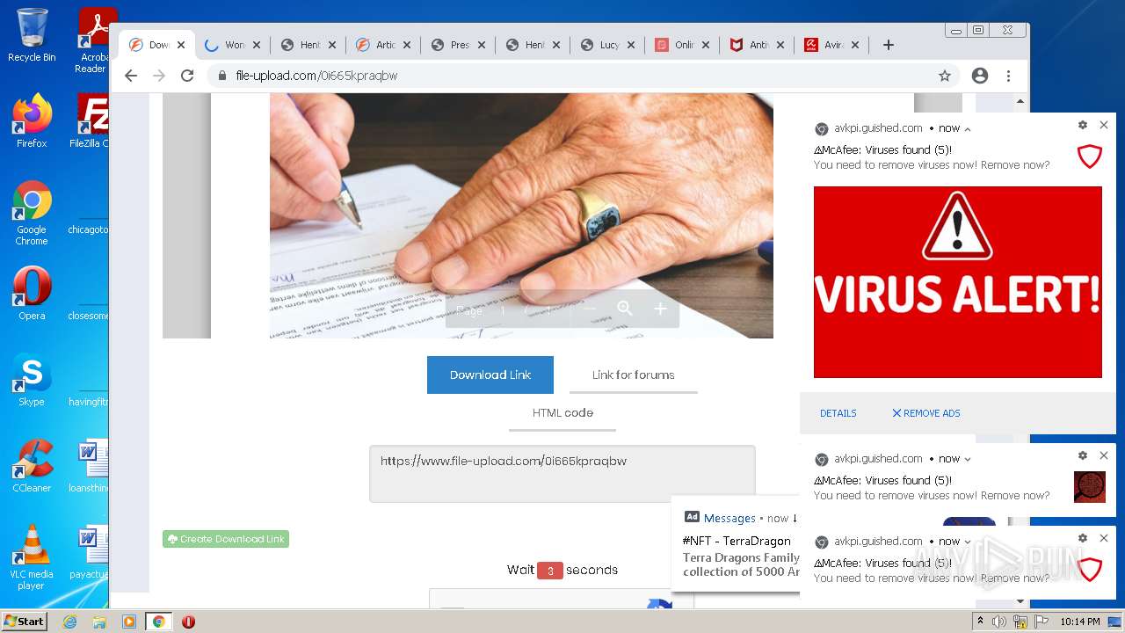Close the top avkpi.guished.com notification
1125x633 pixels.
pos(1104,125)
